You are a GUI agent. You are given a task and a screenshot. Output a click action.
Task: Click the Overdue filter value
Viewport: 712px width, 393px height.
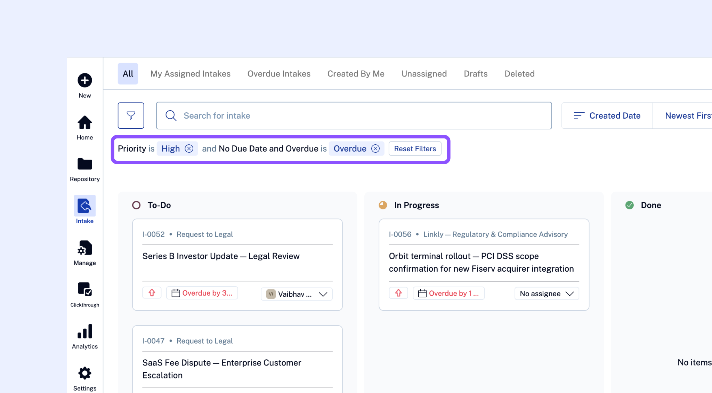coord(350,149)
